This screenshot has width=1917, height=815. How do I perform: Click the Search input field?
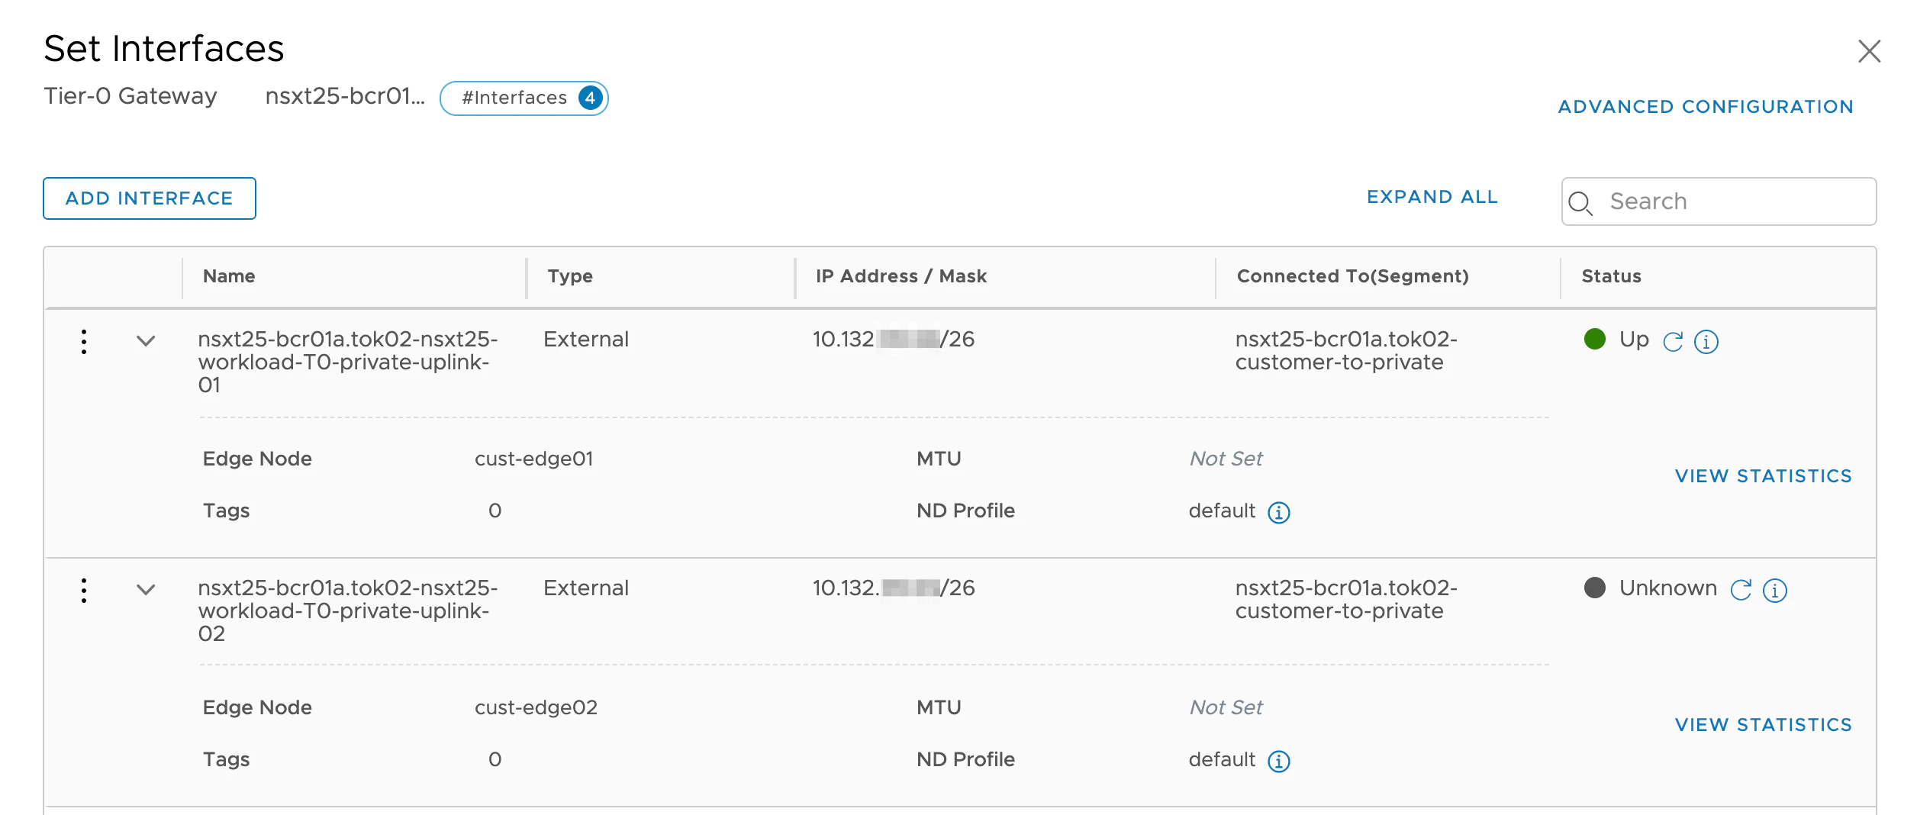point(1732,201)
